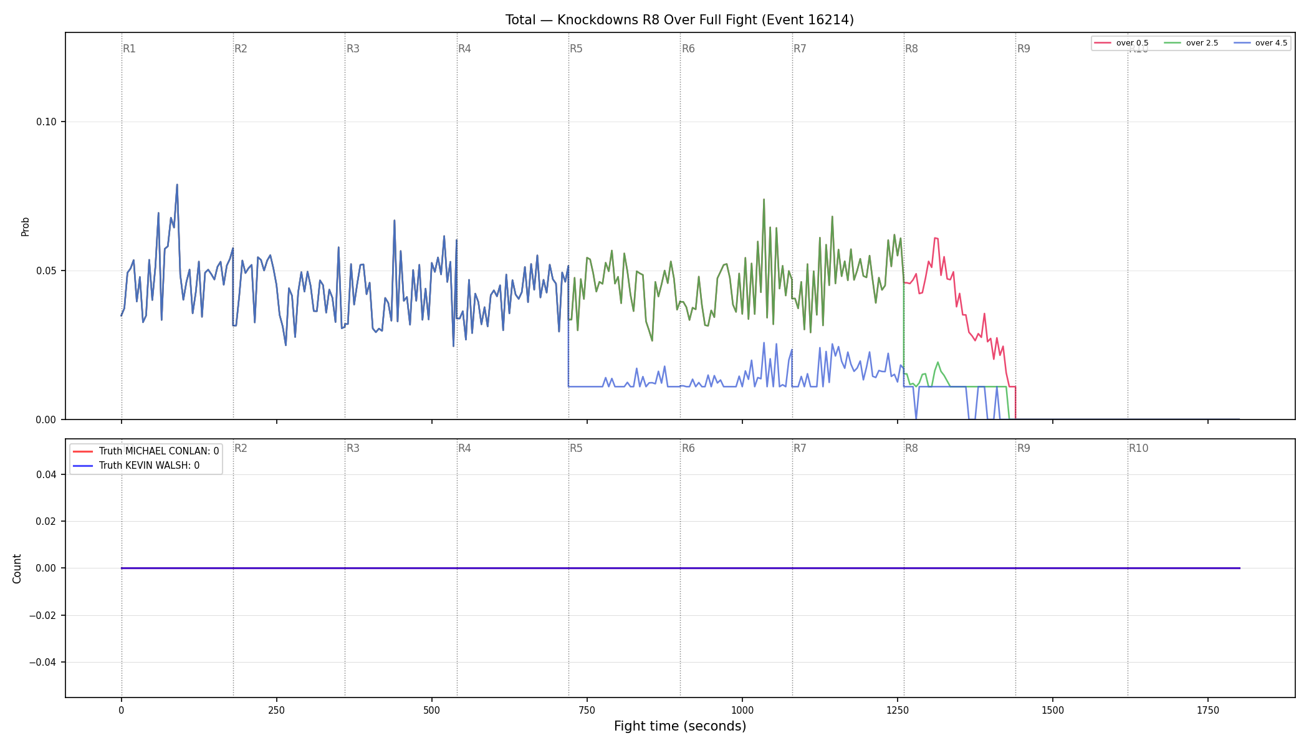Click the 0.00 tick on the Count axis
Viewport: 1309px width, 748px height.
pos(46,568)
